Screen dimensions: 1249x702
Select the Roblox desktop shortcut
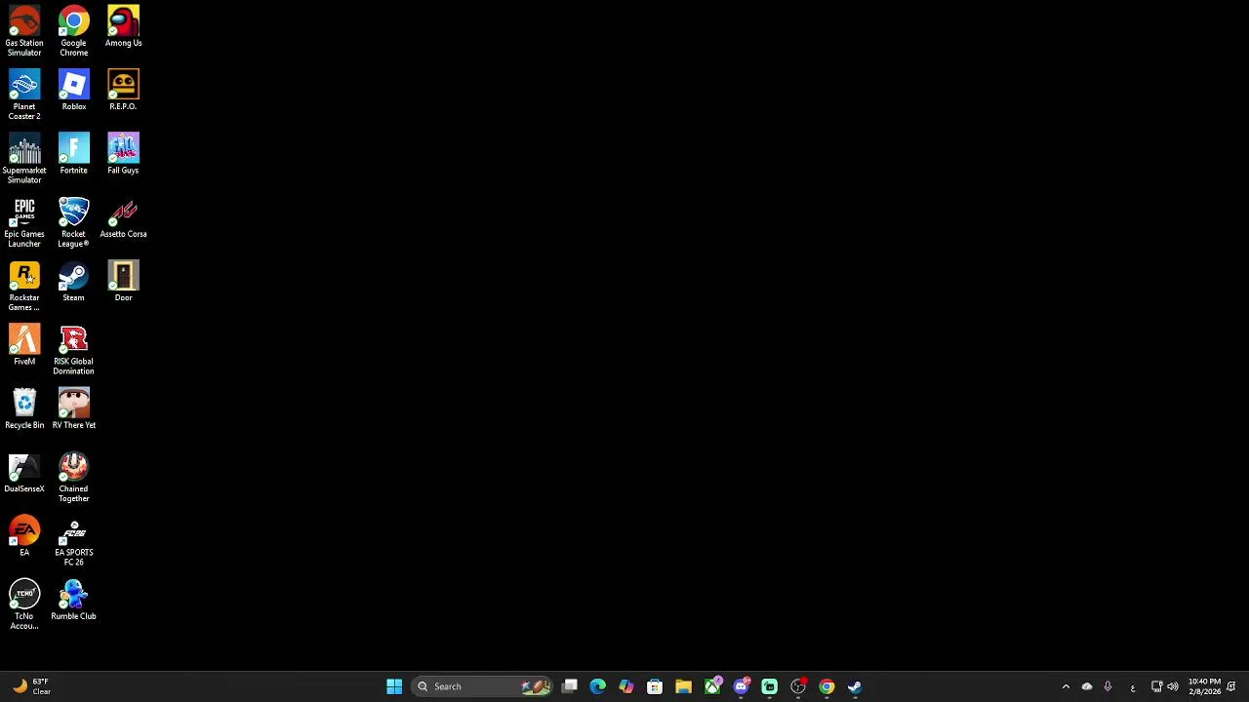pyautogui.click(x=73, y=90)
